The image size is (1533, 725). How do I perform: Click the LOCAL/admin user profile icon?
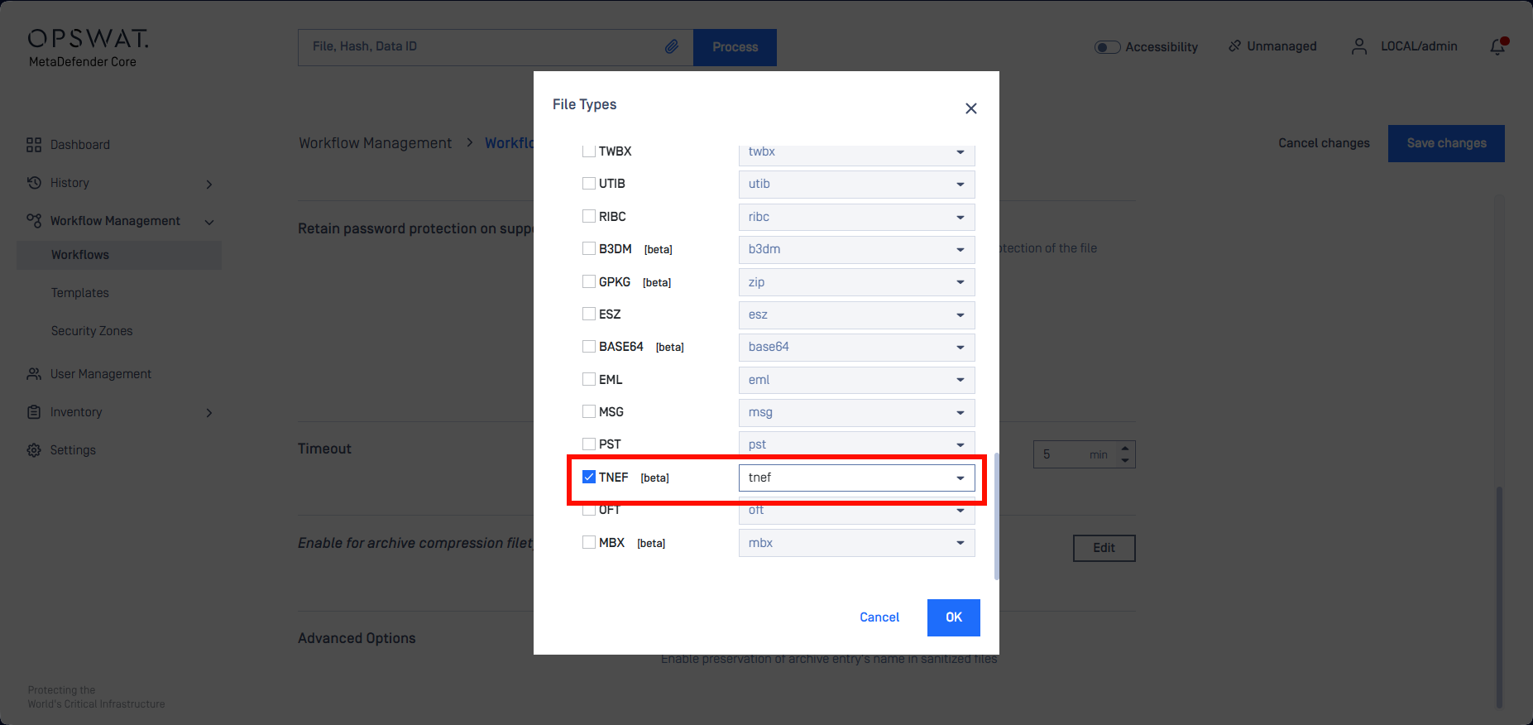1358,47
